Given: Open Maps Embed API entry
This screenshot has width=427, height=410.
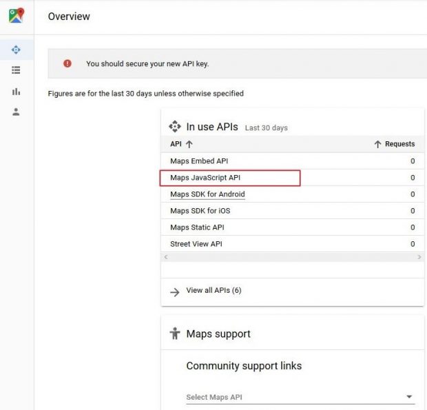Looking at the screenshot, I should click(199, 161).
